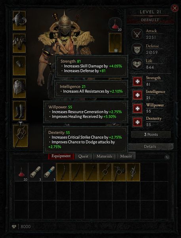Open the Quest inventory tab
This screenshot has height=238, width=181.
83,156
